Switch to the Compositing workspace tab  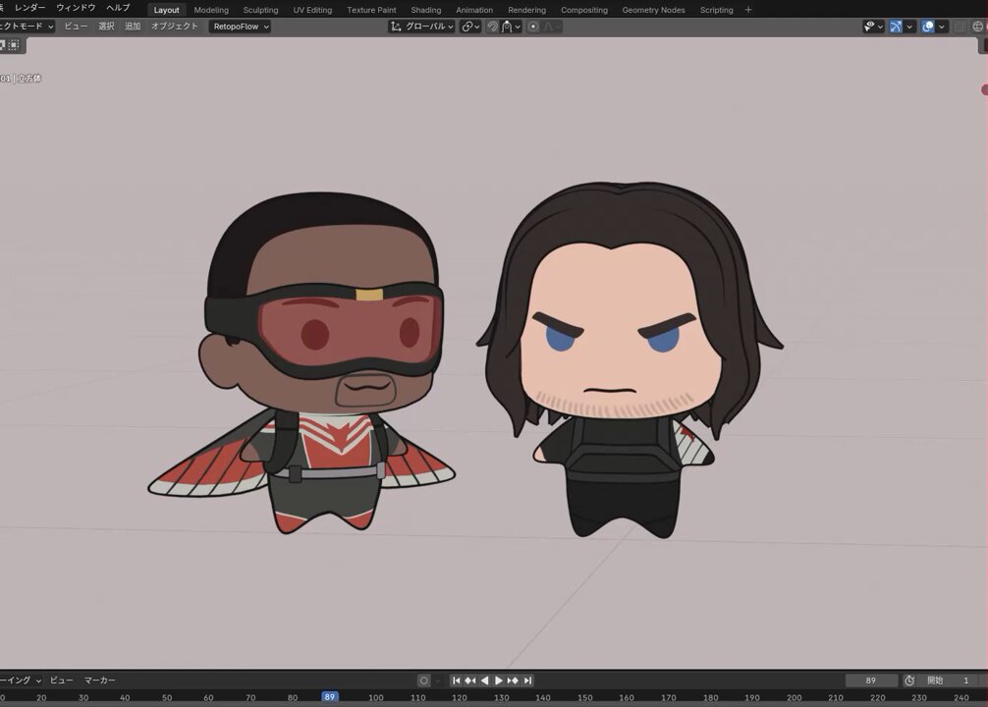click(584, 10)
